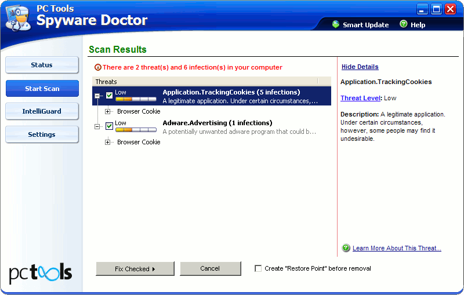This screenshot has height=295, width=464.
Task: Open Learn More About This Threat link
Action: pos(397,248)
